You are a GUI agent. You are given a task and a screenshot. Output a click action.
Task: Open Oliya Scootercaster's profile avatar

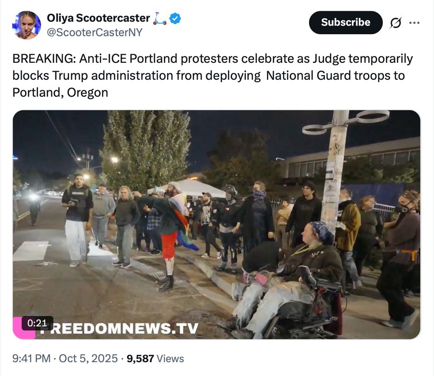click(x=26, y=25)
